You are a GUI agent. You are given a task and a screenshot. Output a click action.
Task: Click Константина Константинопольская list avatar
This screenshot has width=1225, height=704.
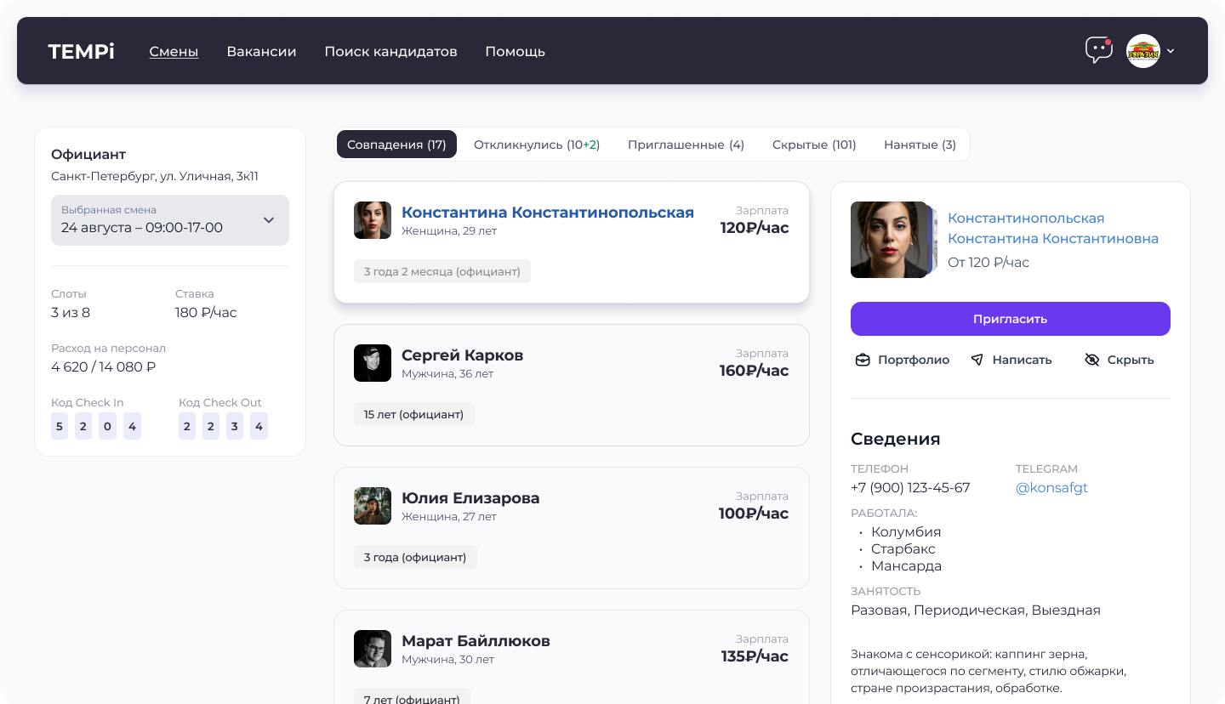coord(373,220)
